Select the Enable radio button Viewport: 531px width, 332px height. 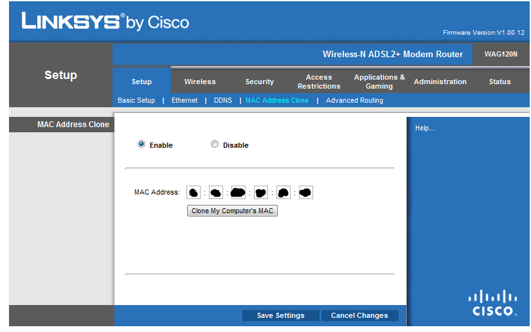[x=141, y=144]
